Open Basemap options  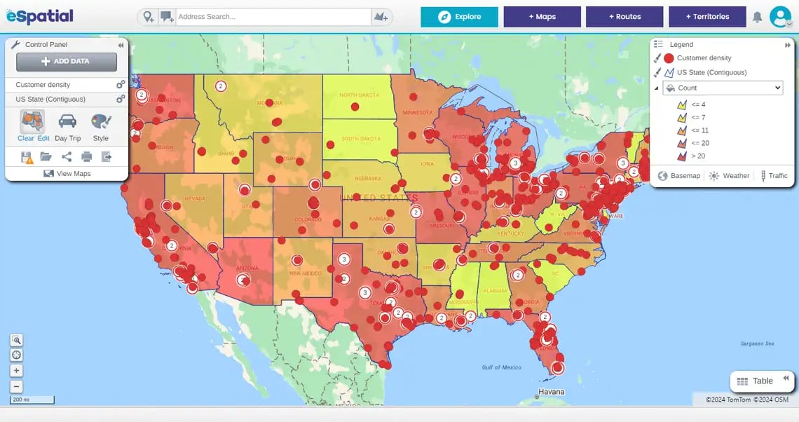pyautogui.click(x=678, y=176)
